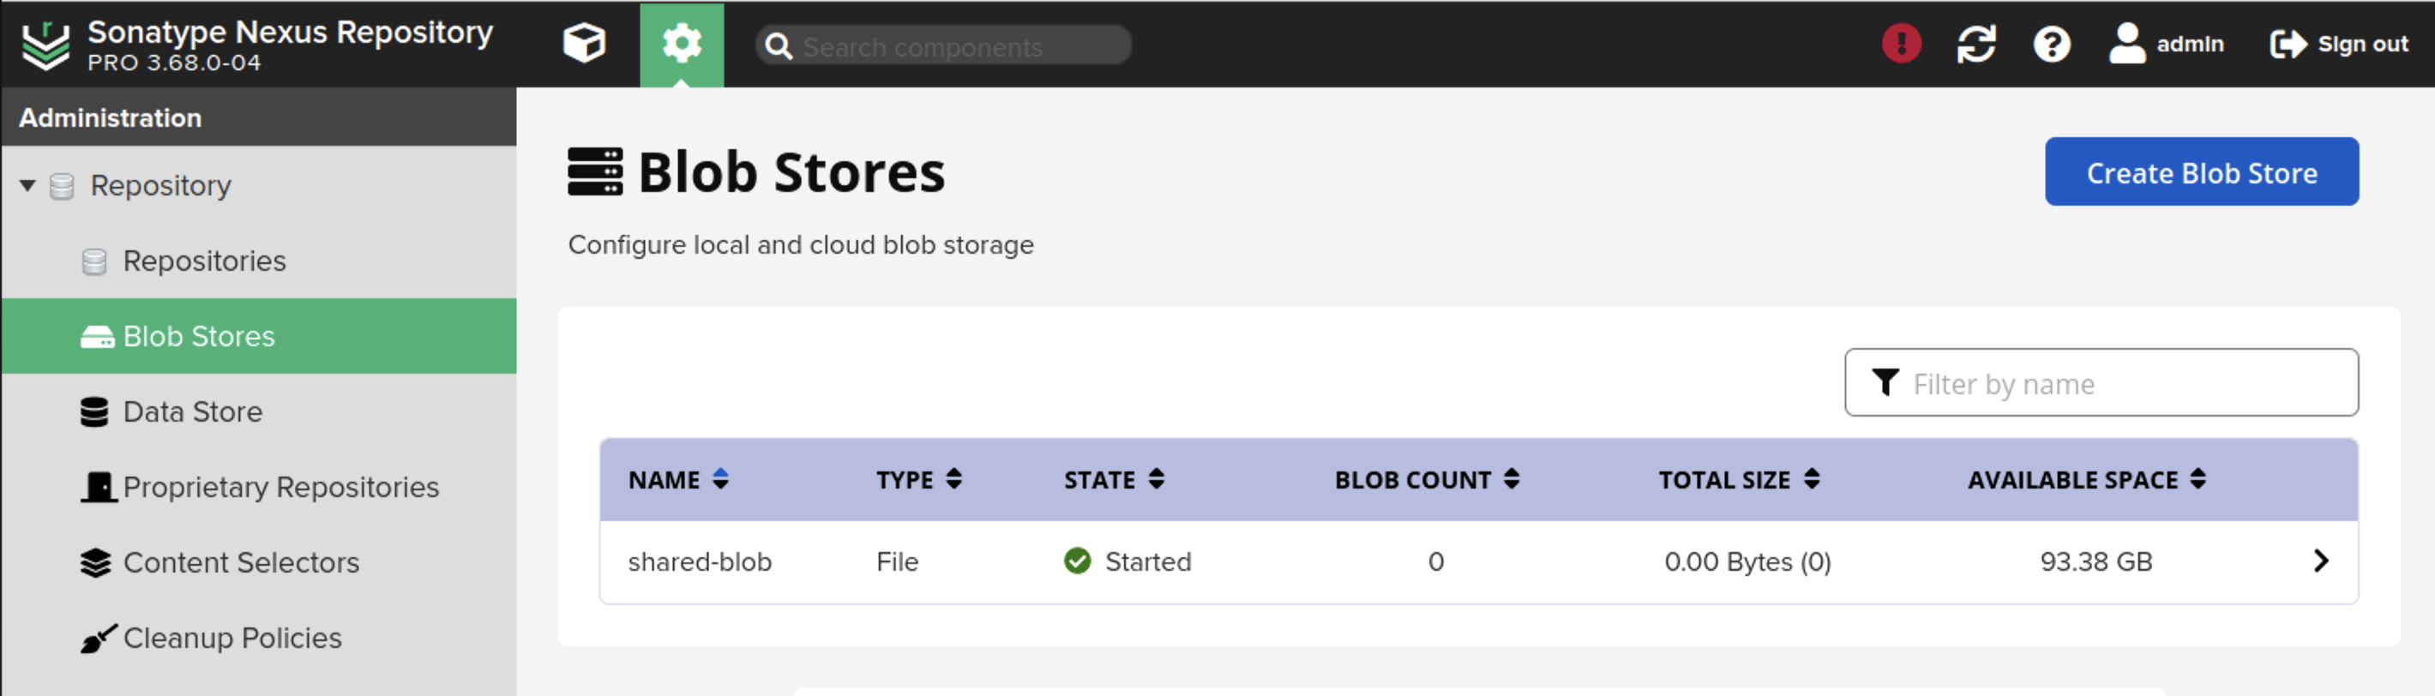
Task: Collapse the Repository tree node
Action: click(27, 185)
